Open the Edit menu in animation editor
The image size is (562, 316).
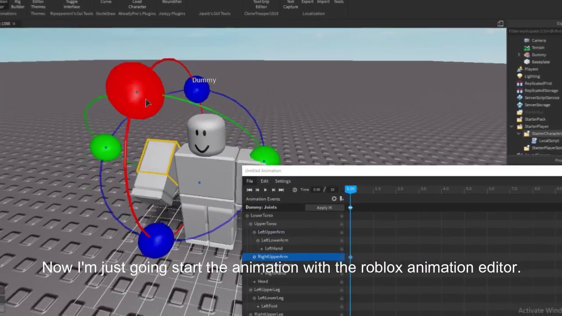point(264,181)
